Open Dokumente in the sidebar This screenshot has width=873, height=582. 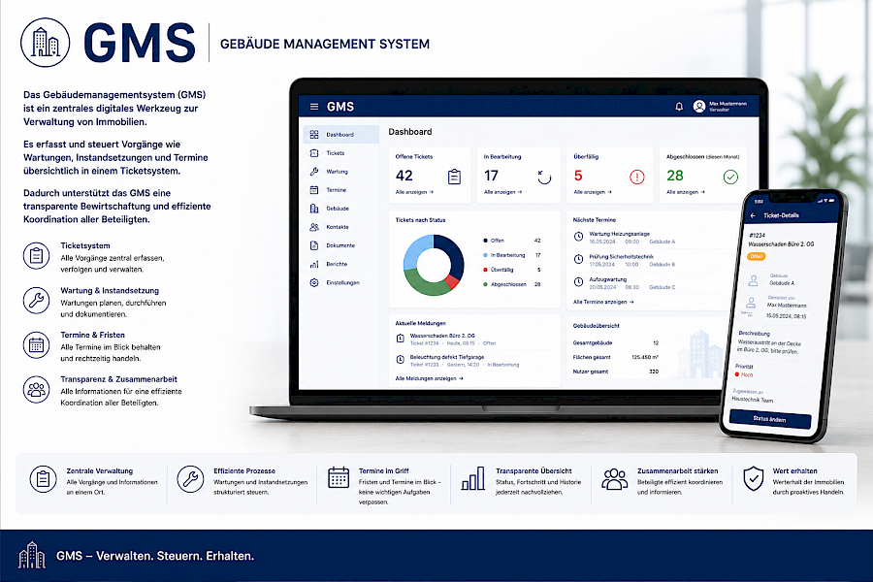tap(340, 245)
